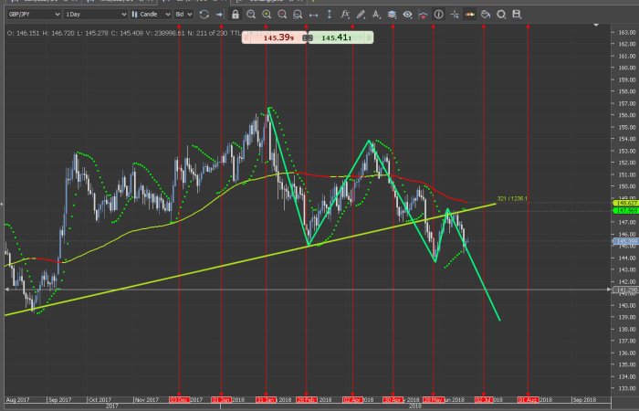Save the chart with disk icon
The image size is (639, 411).
[x=517, y=15]
